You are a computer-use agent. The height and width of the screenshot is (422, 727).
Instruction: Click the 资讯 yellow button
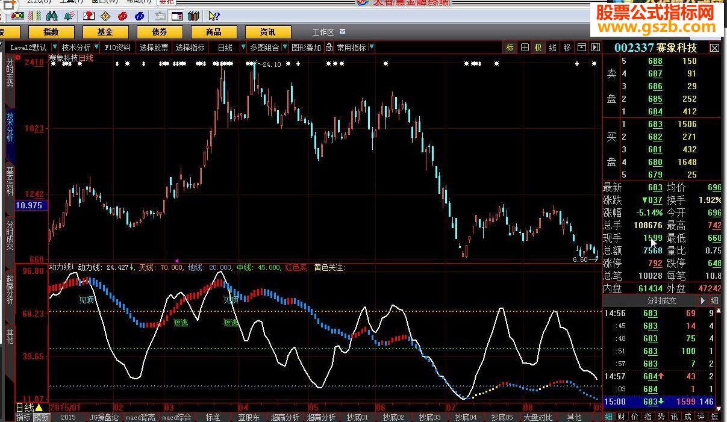pyautogui.click(x=267, y=32)
